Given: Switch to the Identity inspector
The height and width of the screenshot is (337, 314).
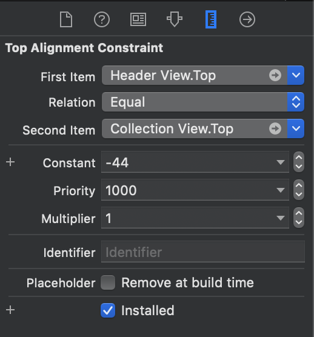Looking at the screenshot, I should (x=138, y=19).
